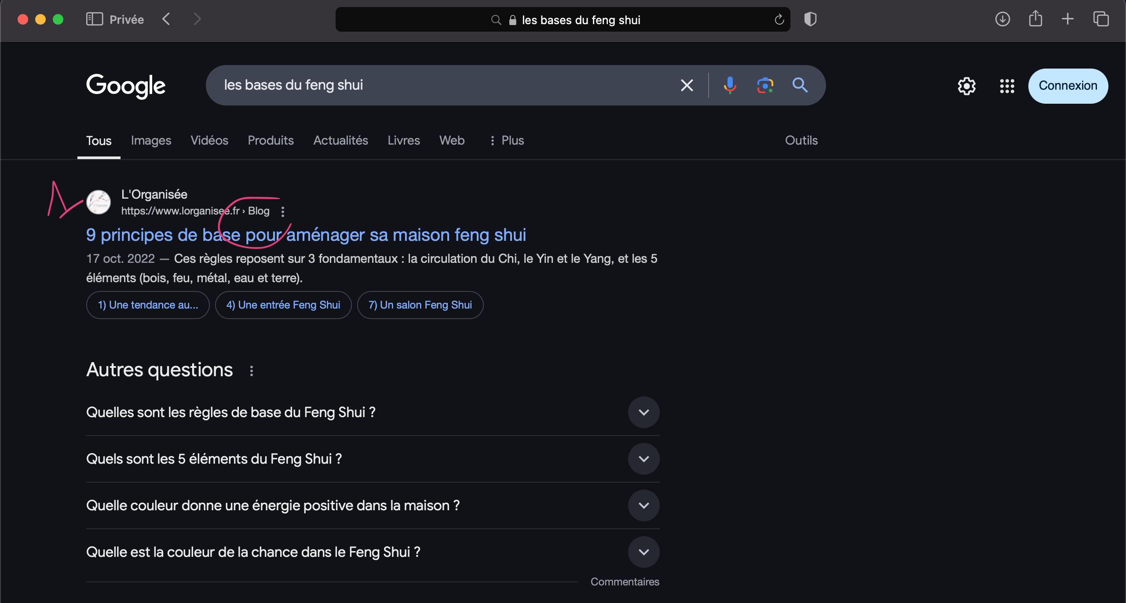Screen dimensions: 1126x603
Task: Open the 9 principes de base article
Action: [306, 235]
